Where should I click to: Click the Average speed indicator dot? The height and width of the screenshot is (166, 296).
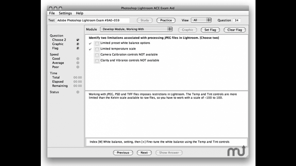coord(78,63)
